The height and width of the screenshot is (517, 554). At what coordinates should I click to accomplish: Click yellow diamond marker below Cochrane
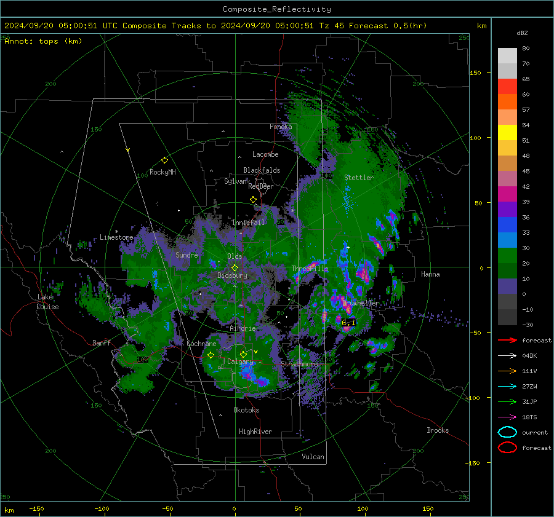pos(211,355)
